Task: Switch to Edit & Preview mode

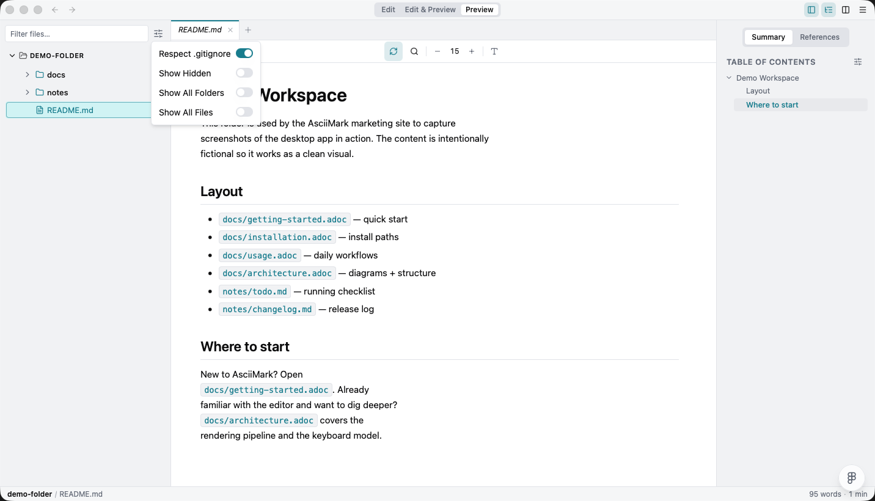Action: [x=430, y=10]
